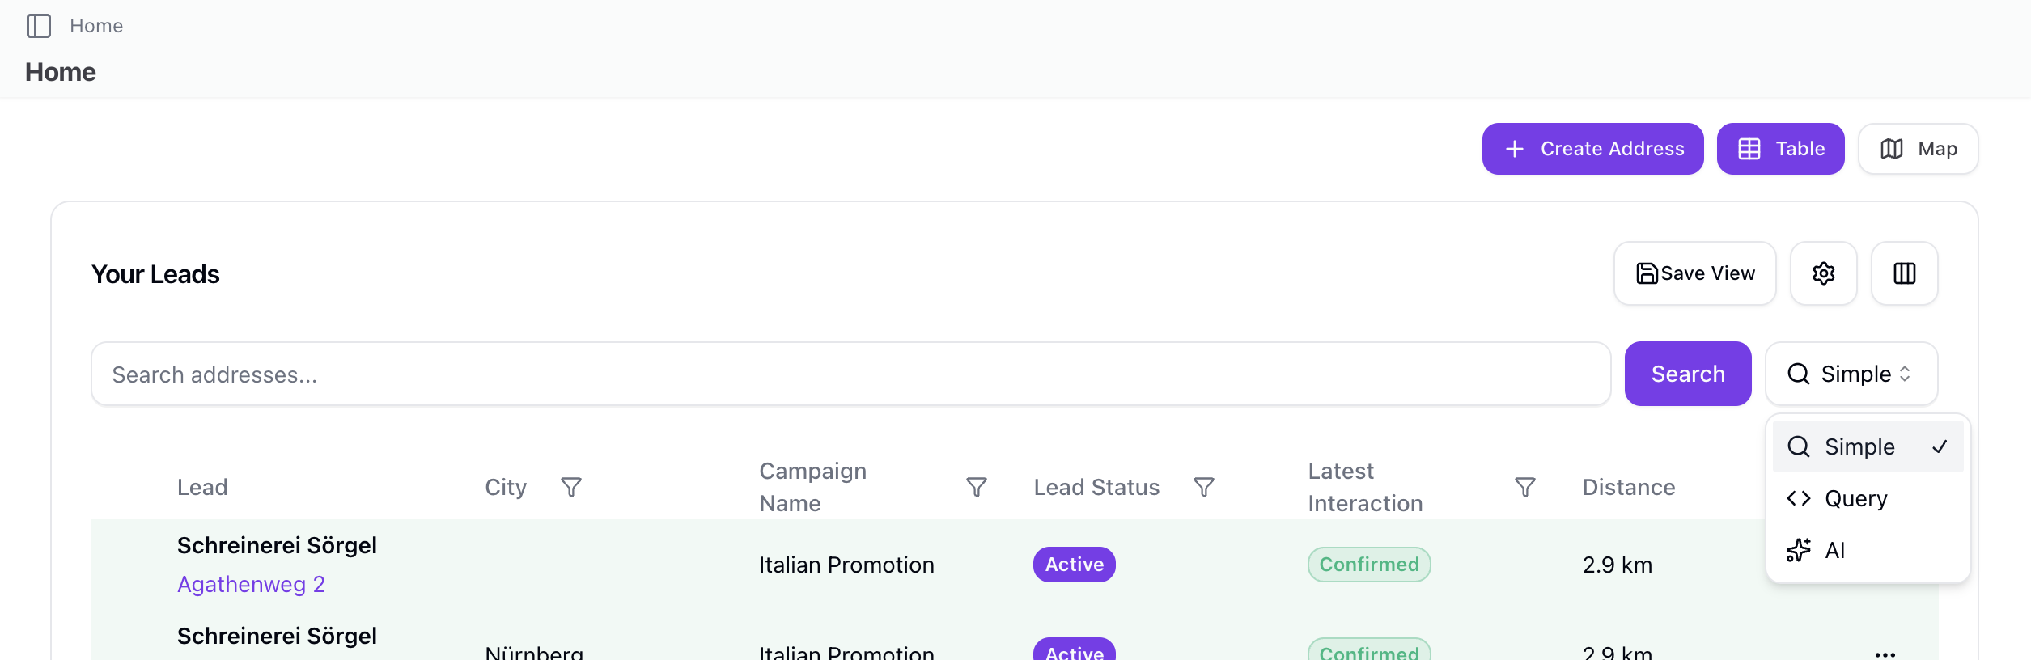Focus the Search addresses input field
This screenshot has width=2031, height=660.
tap(851, 374)
